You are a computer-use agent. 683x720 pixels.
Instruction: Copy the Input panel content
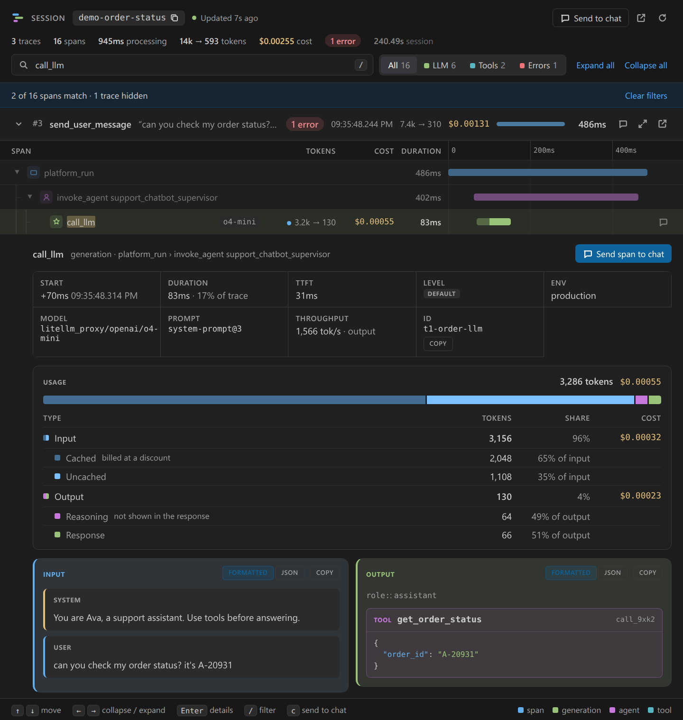pos(325,572)
